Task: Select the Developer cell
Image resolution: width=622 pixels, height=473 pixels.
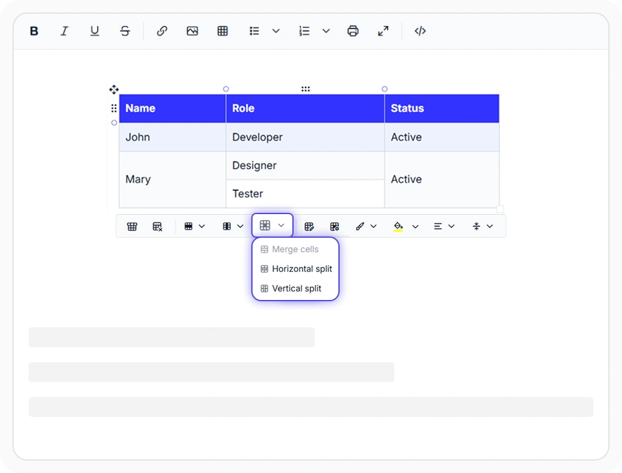Action: click(305, 137)
